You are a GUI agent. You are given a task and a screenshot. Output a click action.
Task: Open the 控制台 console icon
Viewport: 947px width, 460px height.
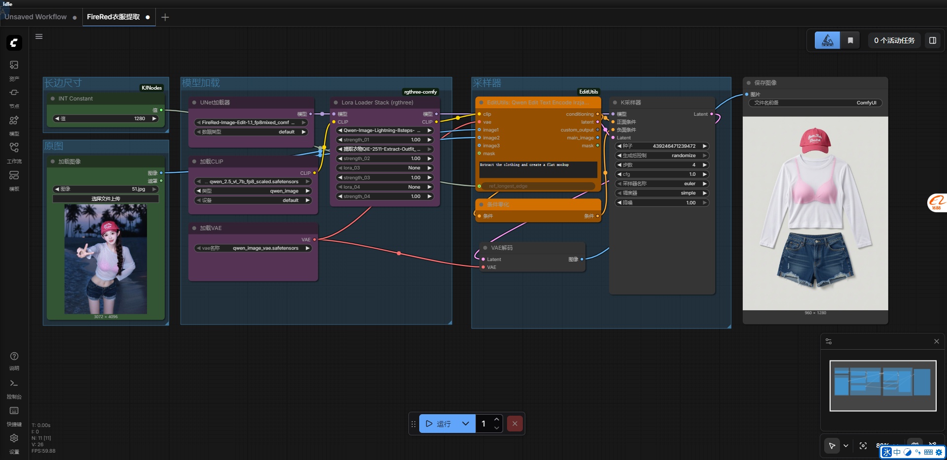pyautogui.click(x=14, y=384)
